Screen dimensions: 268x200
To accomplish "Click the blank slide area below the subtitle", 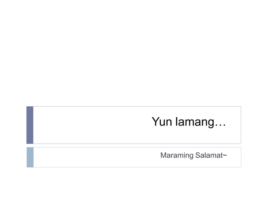I will click(x=134, y=184).
